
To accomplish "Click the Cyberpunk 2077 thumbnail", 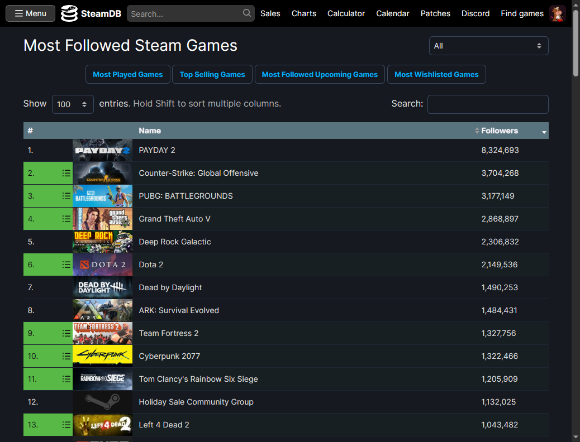I will coord(102,356).
